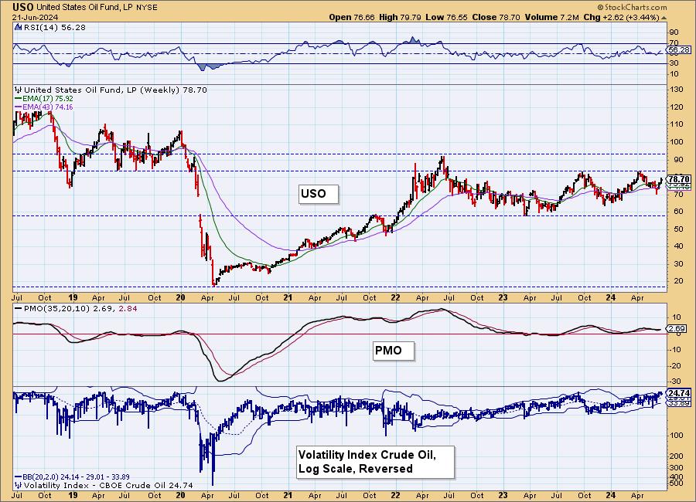Click the United States Oil Fund, LP NYSE title

[97, 7]
